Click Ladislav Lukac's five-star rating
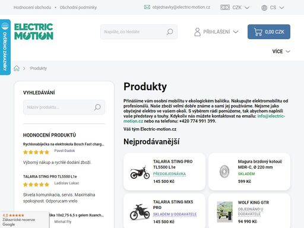 (x=36, y=185)
